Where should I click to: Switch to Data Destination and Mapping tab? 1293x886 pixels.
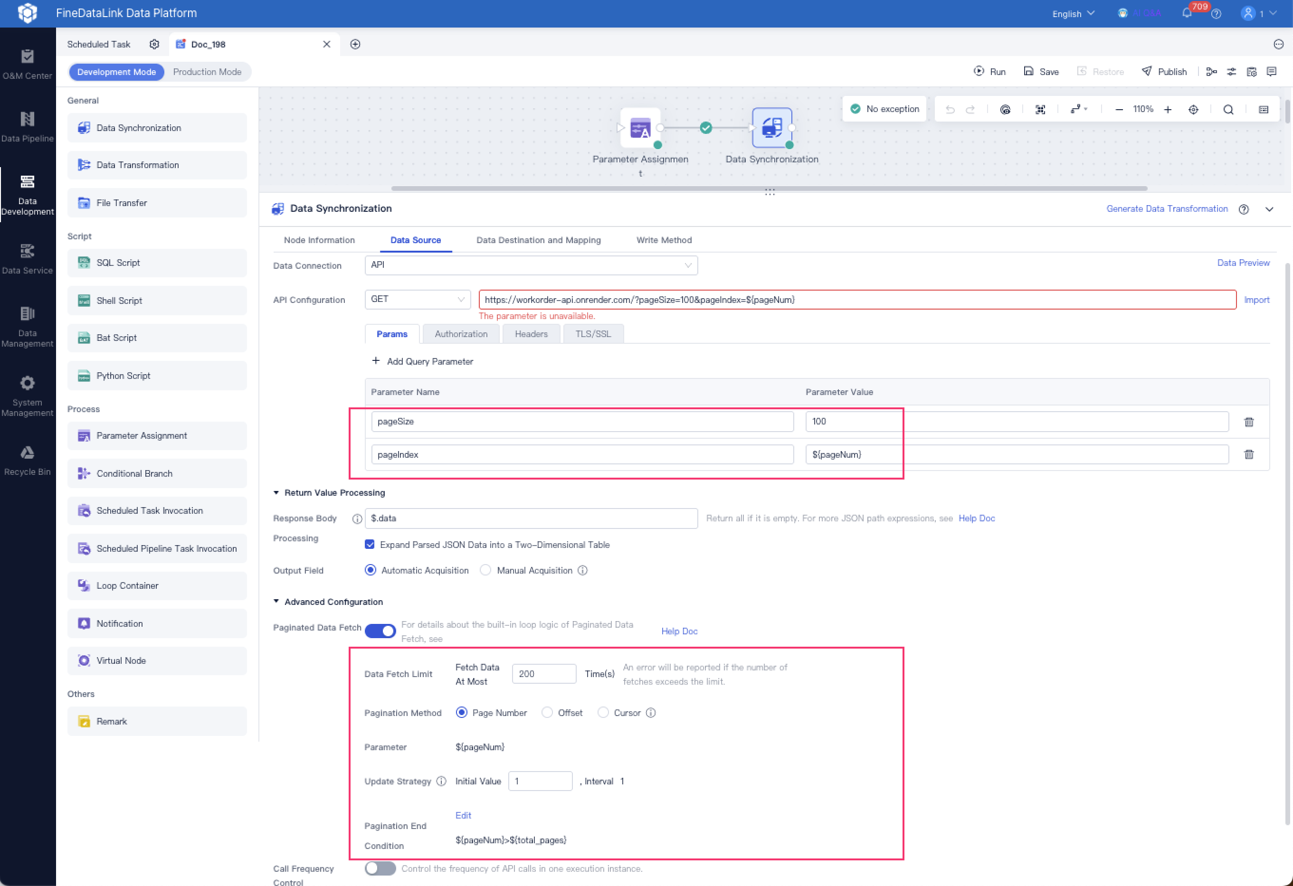coord(539,240)
